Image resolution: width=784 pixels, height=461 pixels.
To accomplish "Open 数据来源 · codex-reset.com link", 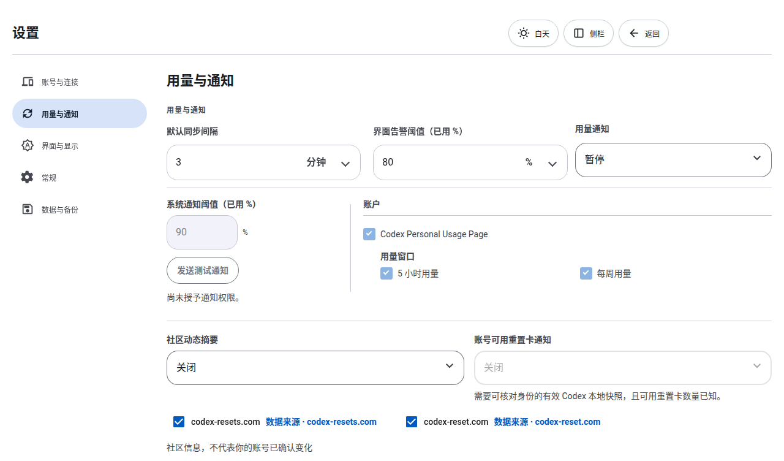I will pyautogui.click(x=547, y=422).
